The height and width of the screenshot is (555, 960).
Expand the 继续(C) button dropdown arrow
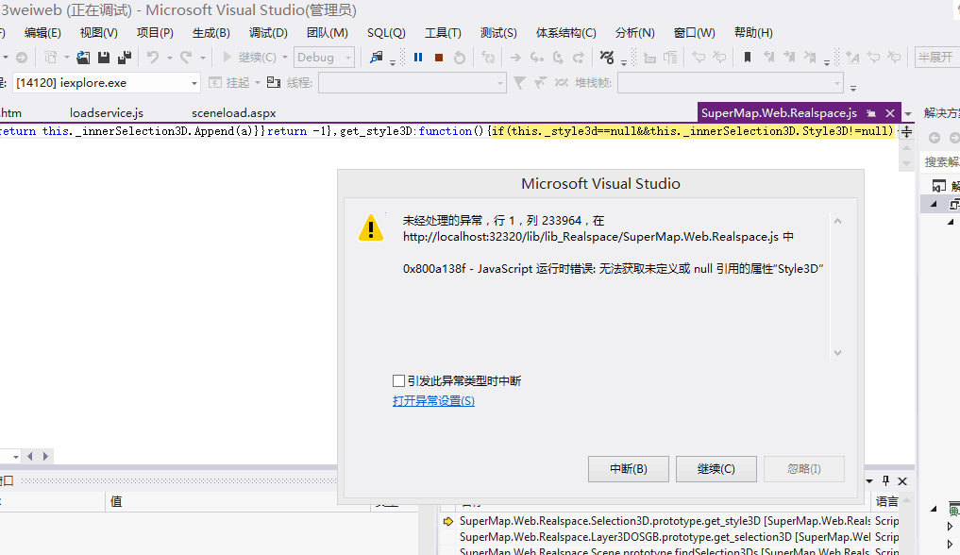coord(285,58)
